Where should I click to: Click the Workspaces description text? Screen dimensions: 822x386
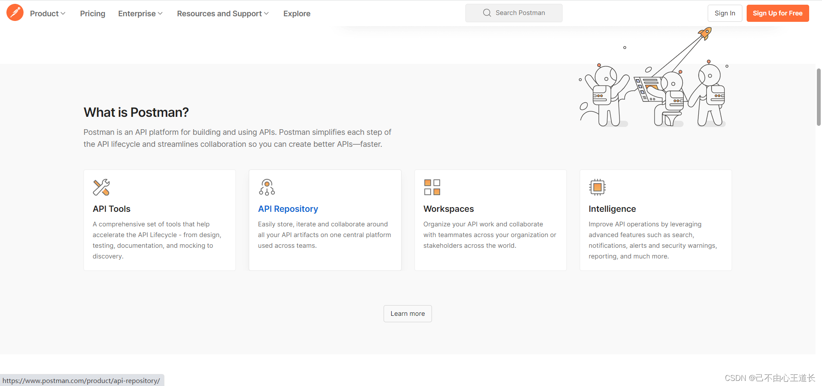coord(490,235)
